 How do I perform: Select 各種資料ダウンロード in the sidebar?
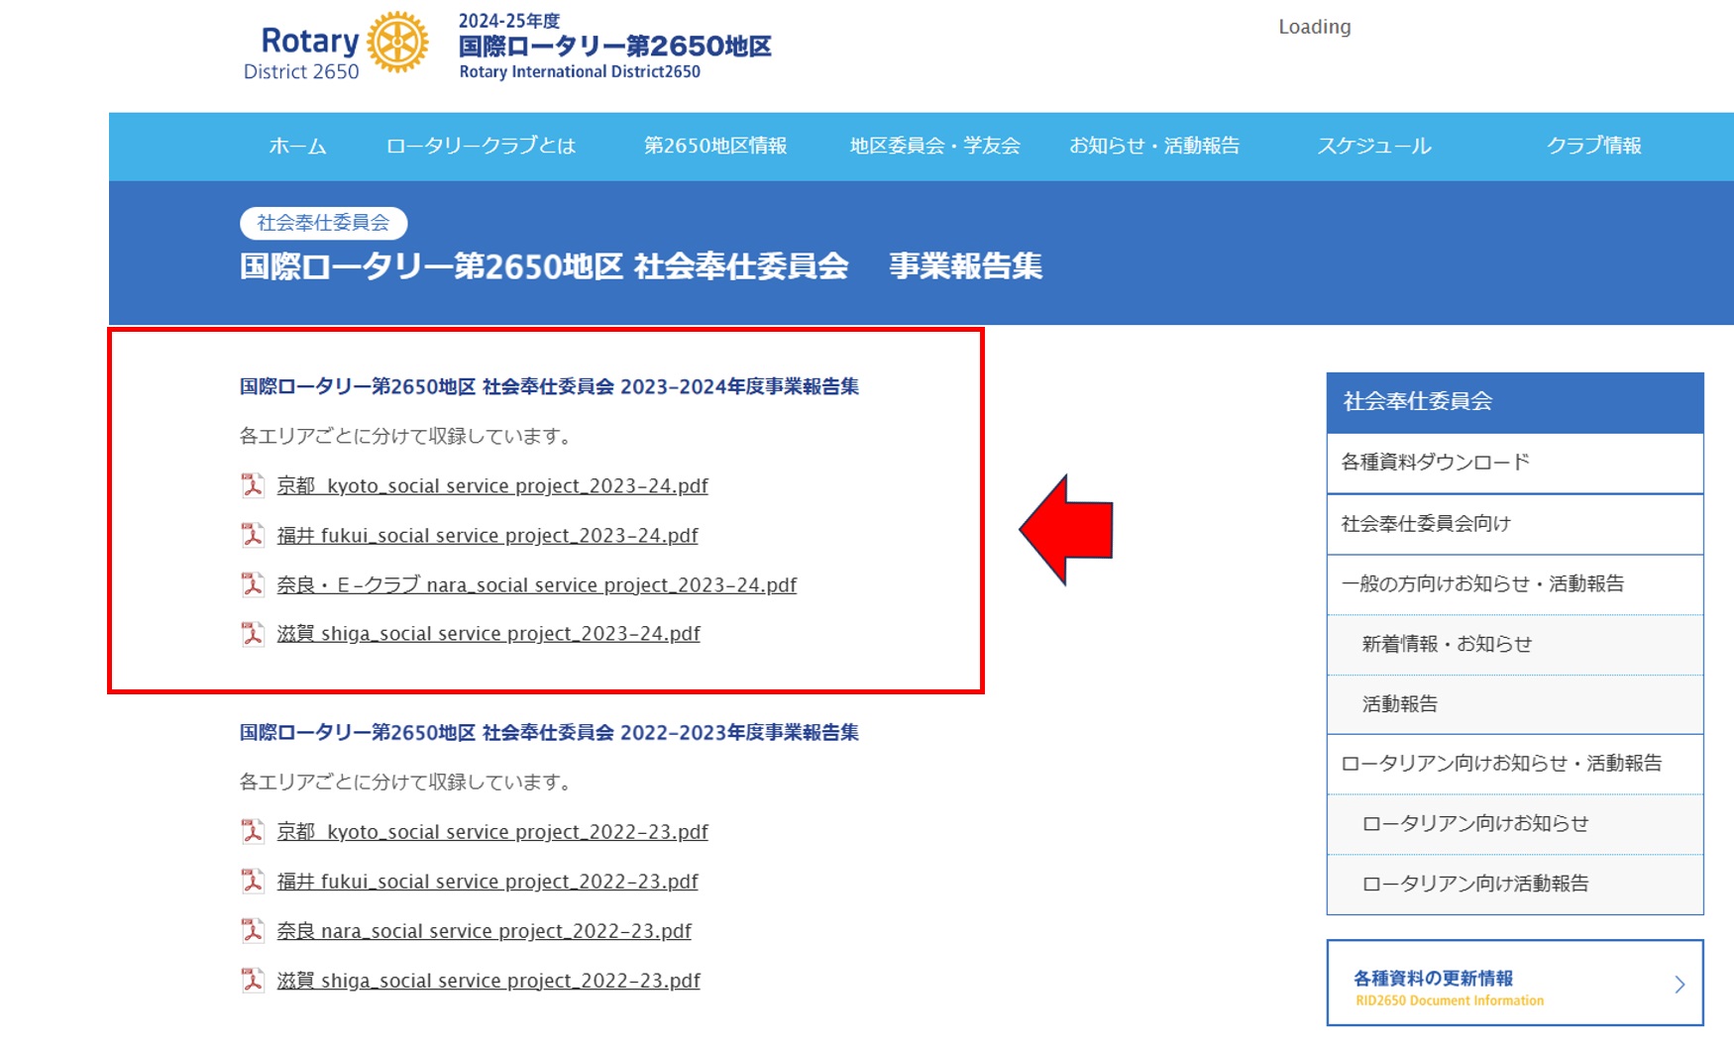click(1435, 463)
